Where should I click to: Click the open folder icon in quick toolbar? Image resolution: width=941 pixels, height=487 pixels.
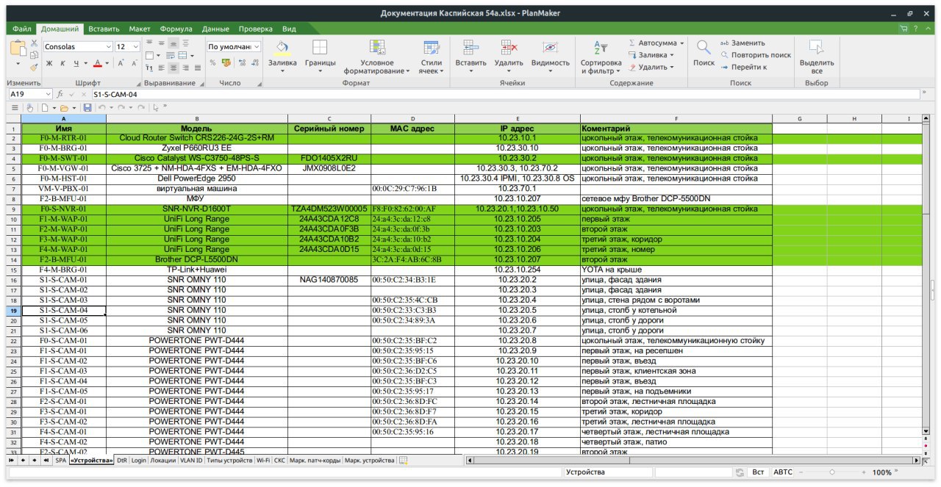click(64, 107)
